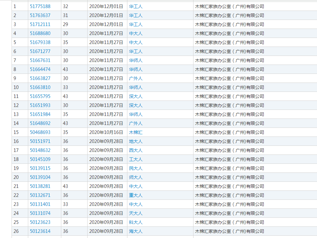Select class 29 in row 3
317x238 pixels.
pyautogui.click(x=65, y=24)
